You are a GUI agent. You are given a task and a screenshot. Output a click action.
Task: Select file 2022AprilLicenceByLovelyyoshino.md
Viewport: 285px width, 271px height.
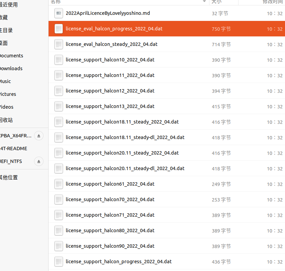(x=108, y=13)
